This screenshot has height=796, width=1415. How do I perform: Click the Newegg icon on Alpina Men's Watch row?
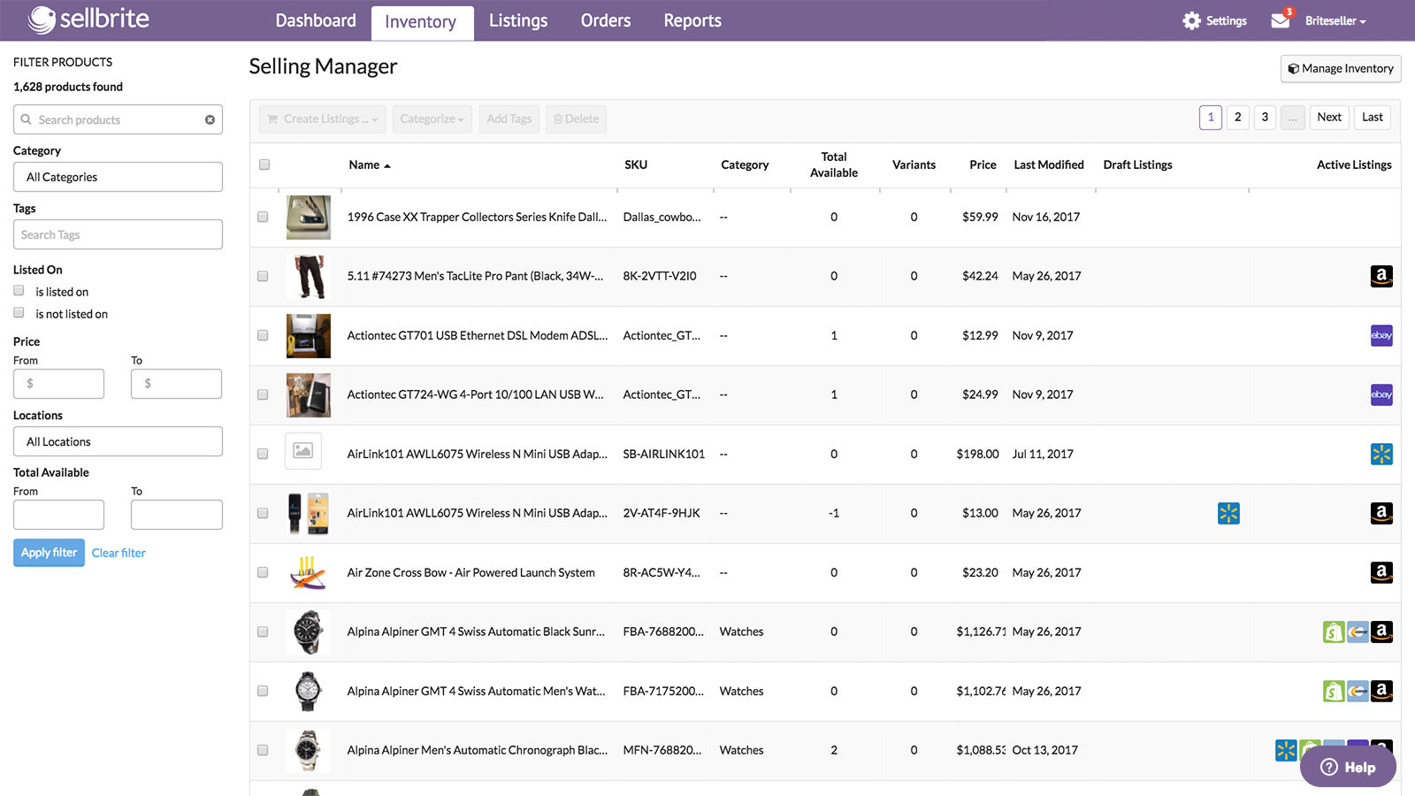1358,691
